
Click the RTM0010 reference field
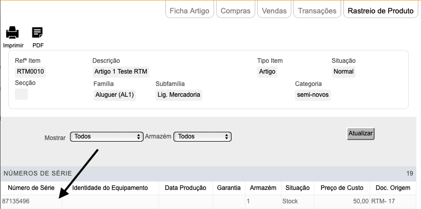coord(30,72)
